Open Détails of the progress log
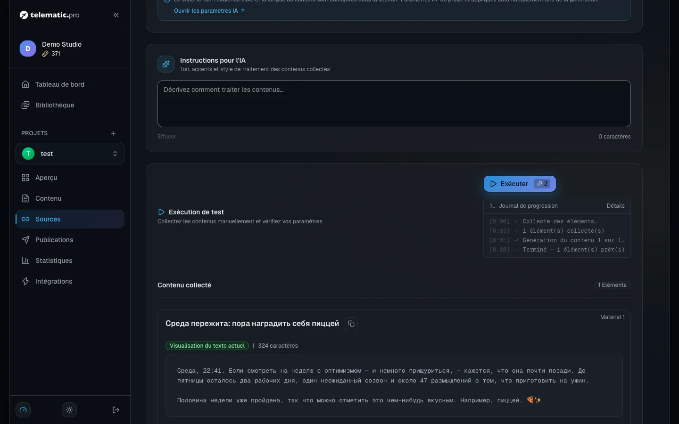This screenshot has width=679, height=424. 615,206
